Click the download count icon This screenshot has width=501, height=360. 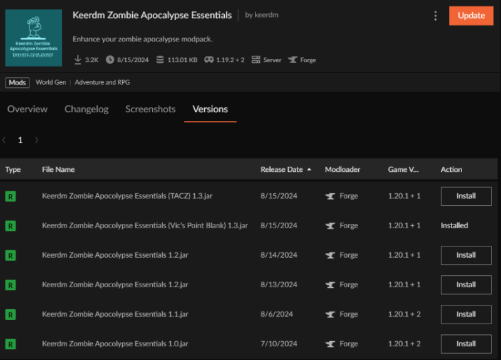[78, 60]
